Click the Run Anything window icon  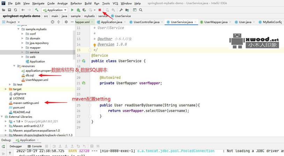[x=135, y=10]
